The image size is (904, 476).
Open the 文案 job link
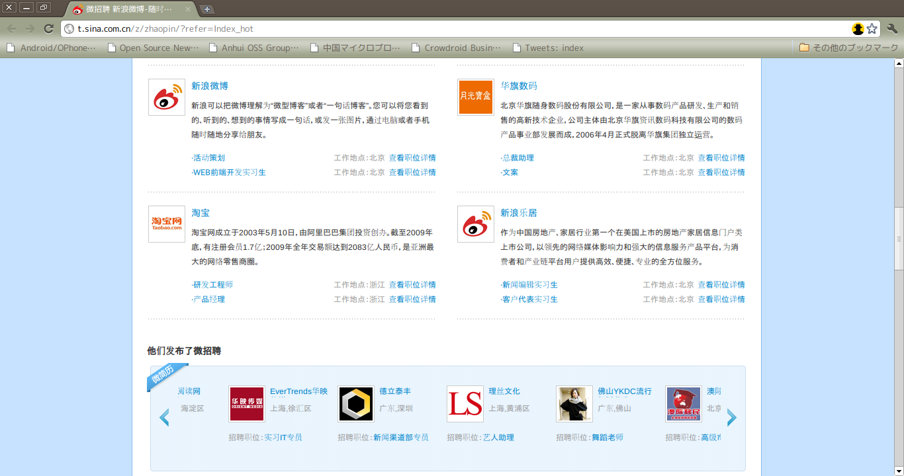pos(510,173)
